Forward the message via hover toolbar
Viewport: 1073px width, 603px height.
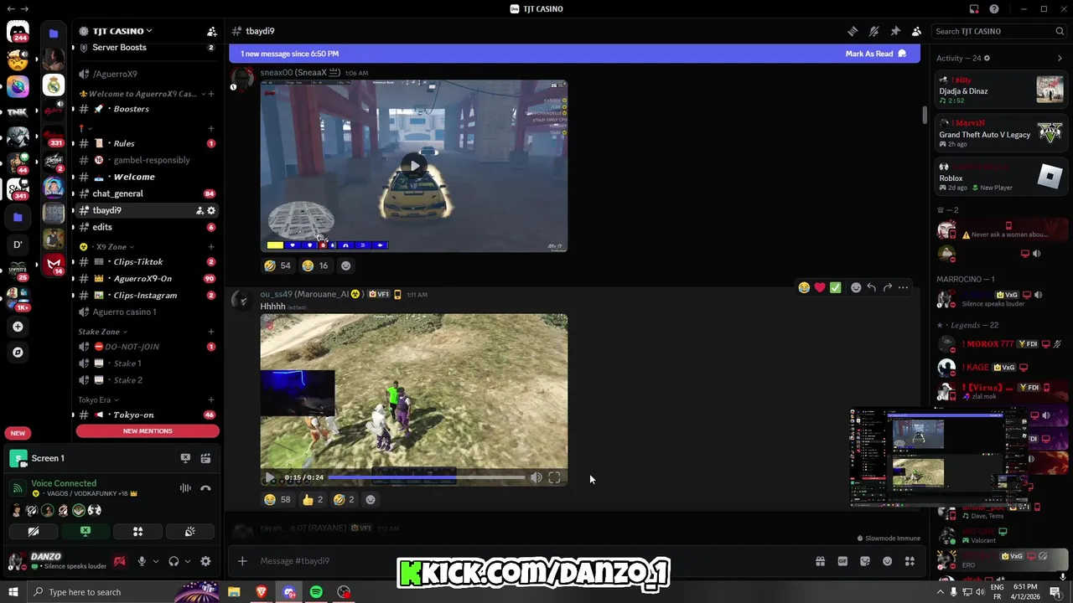[x=887, y=287]
